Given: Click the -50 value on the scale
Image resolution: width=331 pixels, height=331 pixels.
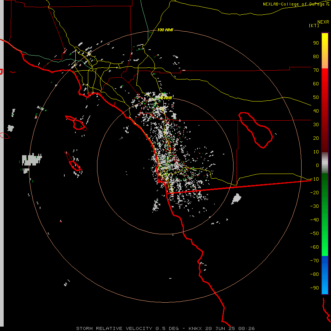Looking at the screenshot, I should click(x=314, y=234).
